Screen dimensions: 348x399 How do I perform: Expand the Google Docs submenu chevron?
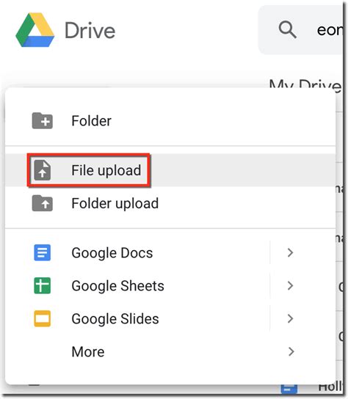click(x=291, y=252)
